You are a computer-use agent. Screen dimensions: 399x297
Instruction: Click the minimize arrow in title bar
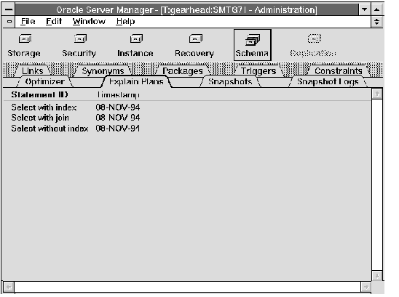(x=364, y=9)
